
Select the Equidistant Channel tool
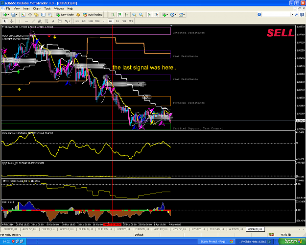point(40,21)
